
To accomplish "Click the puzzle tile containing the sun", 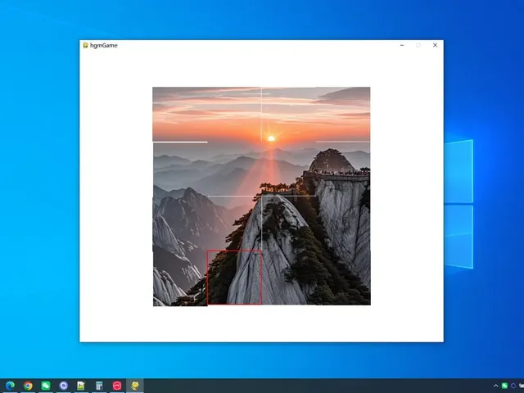I will pos(289,115).
